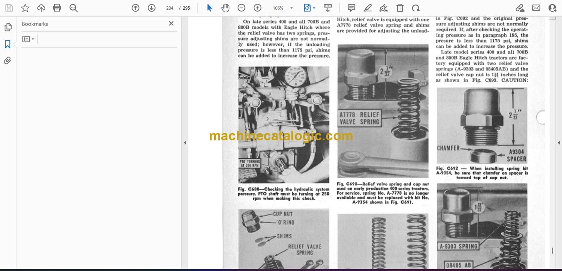Click the 'A7778 RELIEF VALVE SPRING' figure image
Viewport: 562px width, 271px height.
pos(383,111)
